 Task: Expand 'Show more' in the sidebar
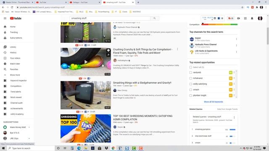(15, 75)
